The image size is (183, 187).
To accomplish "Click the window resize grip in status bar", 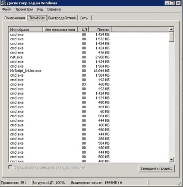I will pyautogui.click(x=180, y=184).
